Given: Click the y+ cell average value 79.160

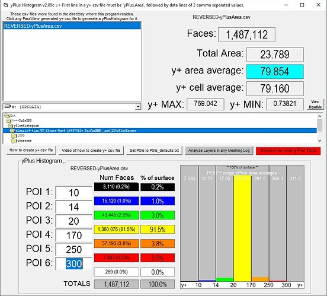Looking at the screenshot, I should tap(275, 88).
